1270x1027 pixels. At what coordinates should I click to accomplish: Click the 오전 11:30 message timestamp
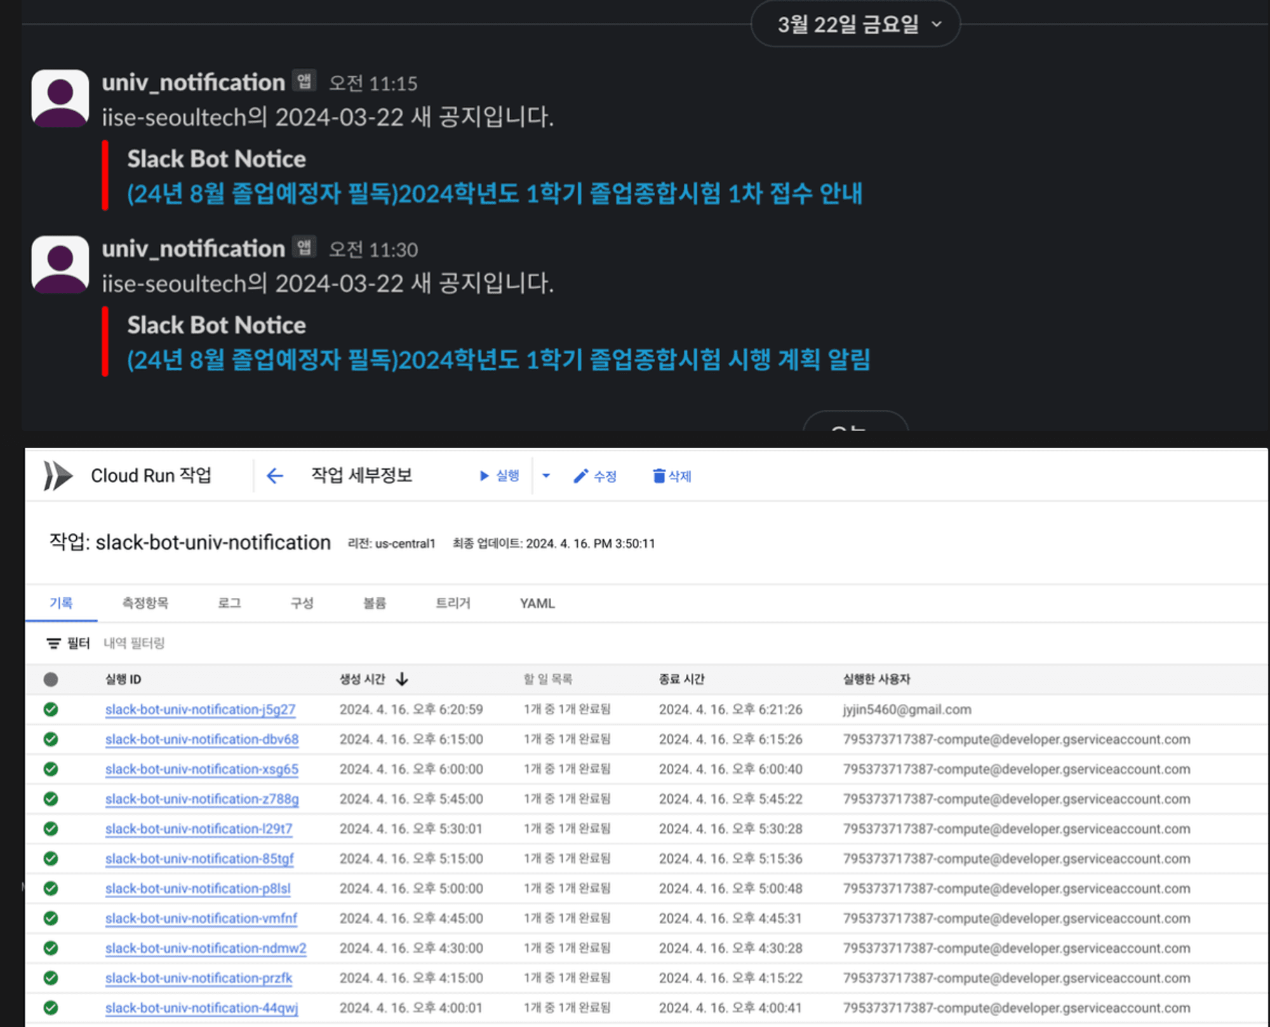point(373,249)
